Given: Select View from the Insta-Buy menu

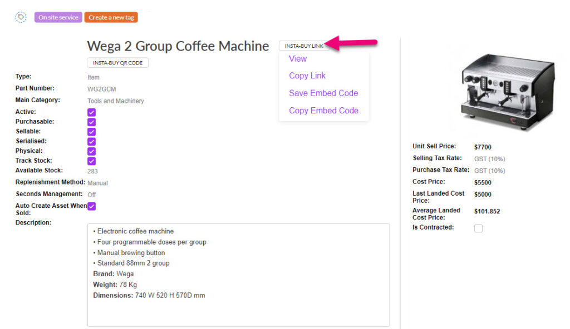Looking at the screenshot, I should [298, 58].
